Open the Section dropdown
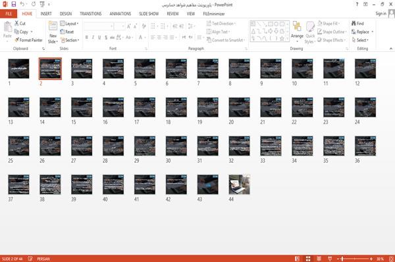 [x=70, y=40]
